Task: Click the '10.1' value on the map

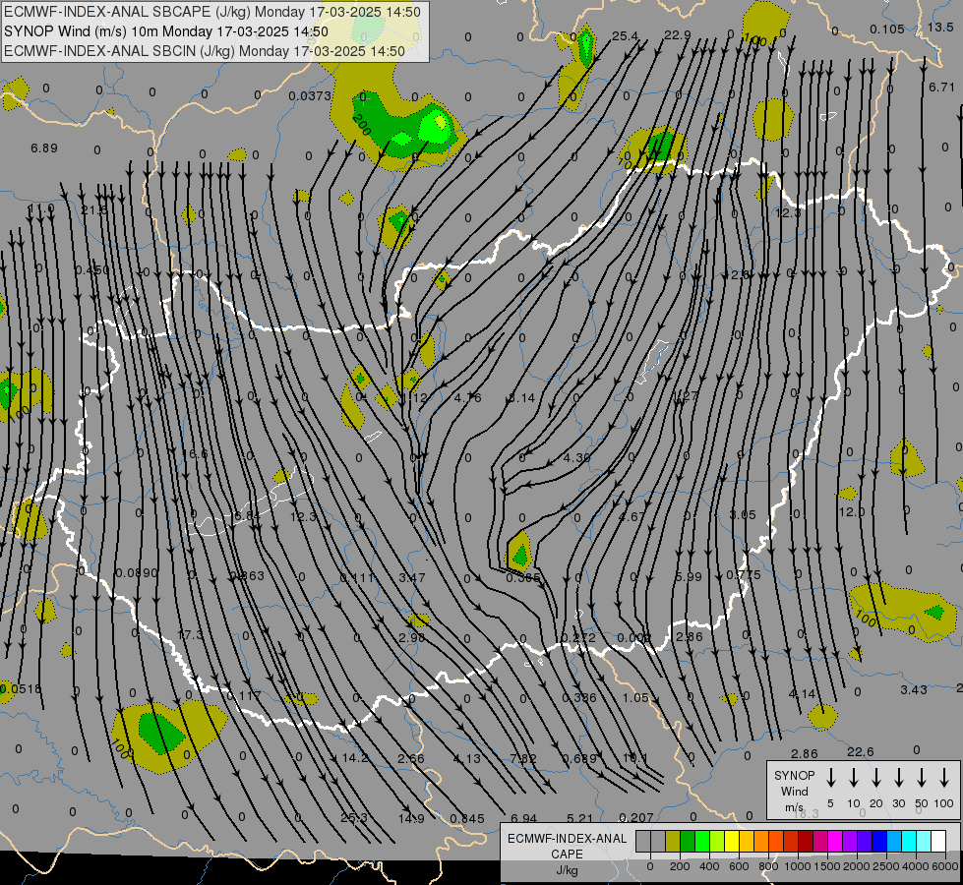Action: pyautogui.click(x=634, y=758)
